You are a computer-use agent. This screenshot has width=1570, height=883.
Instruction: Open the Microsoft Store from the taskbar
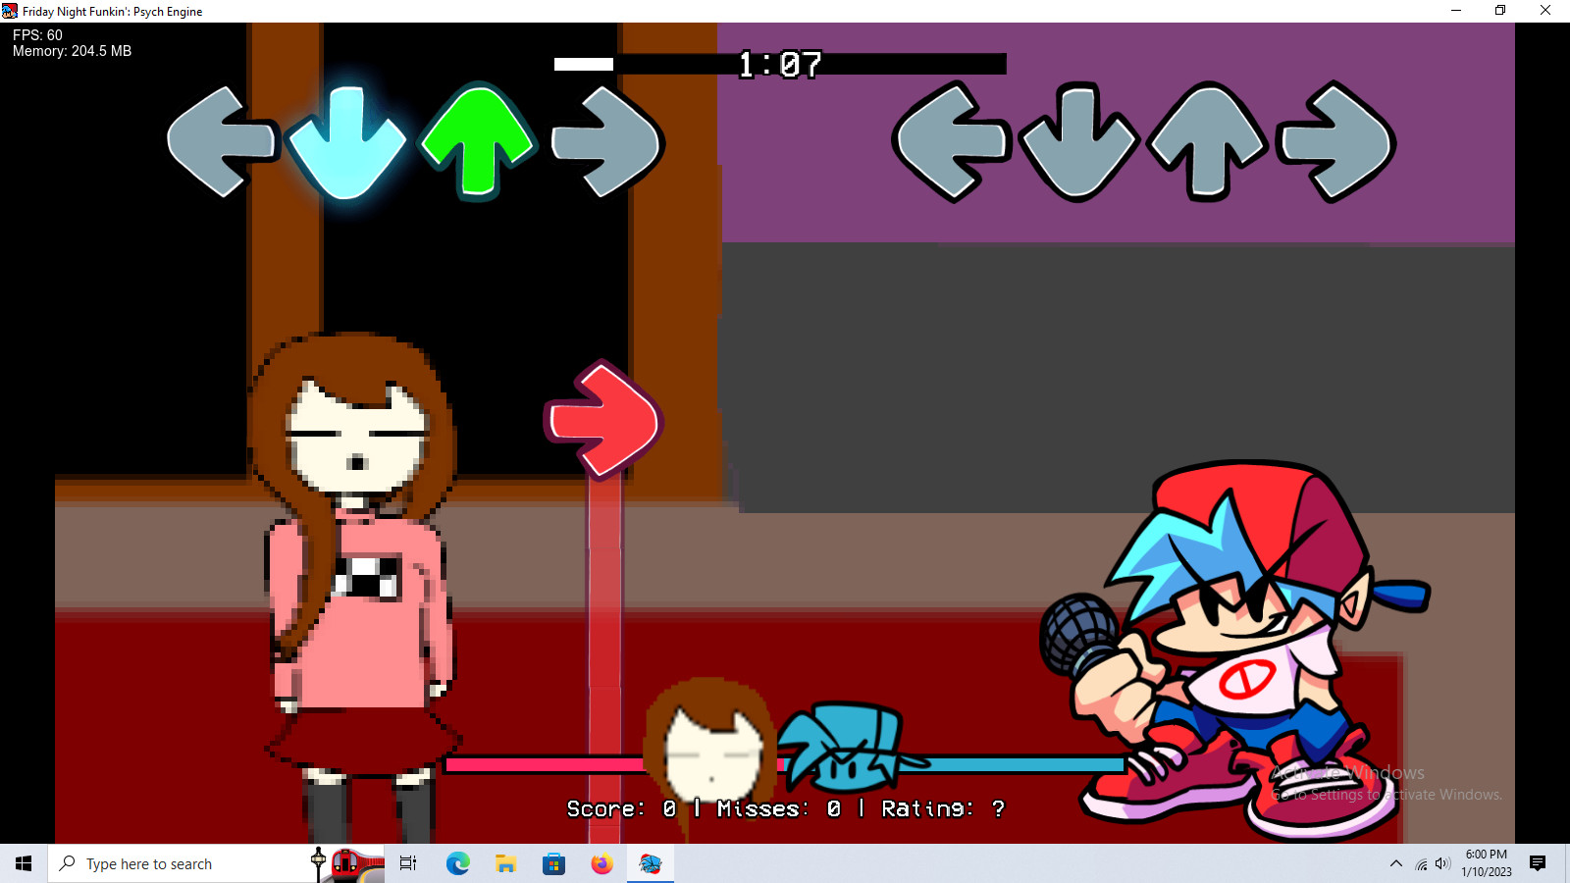553,863
